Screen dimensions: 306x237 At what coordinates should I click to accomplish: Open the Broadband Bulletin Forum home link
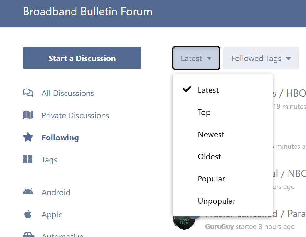pos(88,12)
